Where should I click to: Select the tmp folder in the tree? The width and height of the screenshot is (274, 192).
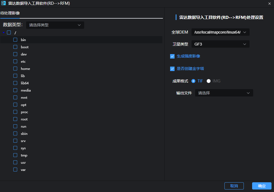(23, 155)
